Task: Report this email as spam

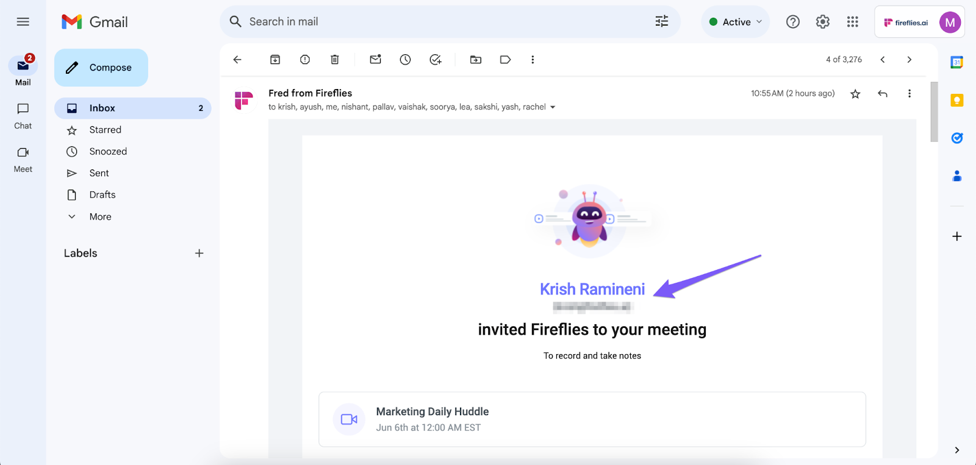Action: pyautogui.click(x=305, y=60)
